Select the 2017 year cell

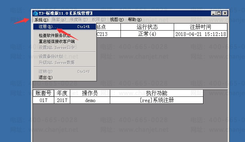[x=62, y=100]
